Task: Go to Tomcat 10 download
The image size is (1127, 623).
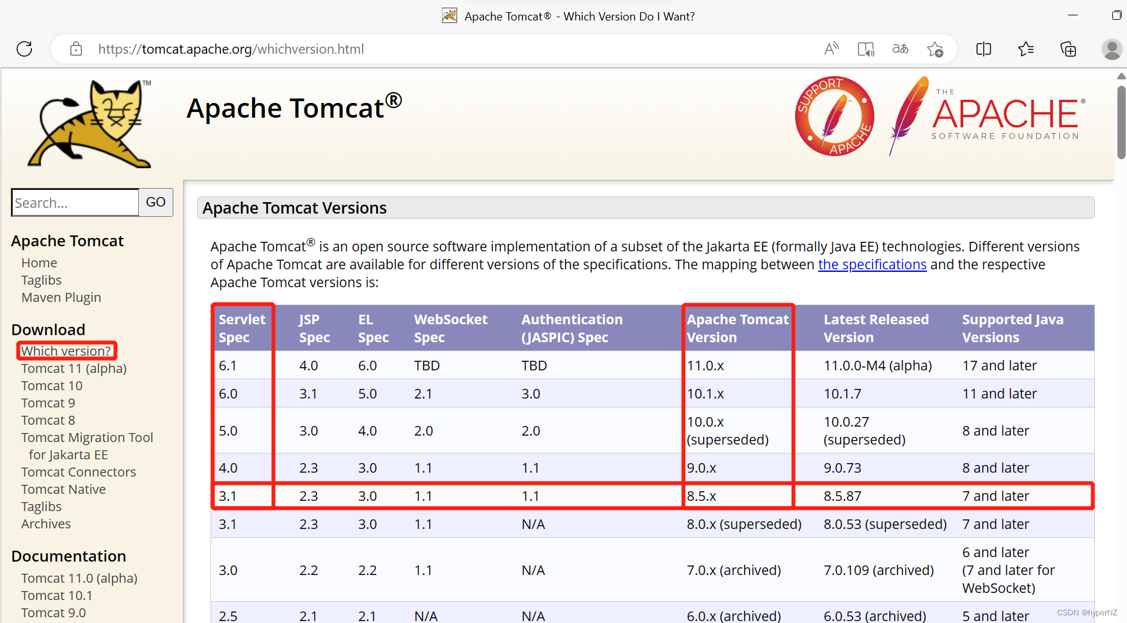Action: pos(52,386)
